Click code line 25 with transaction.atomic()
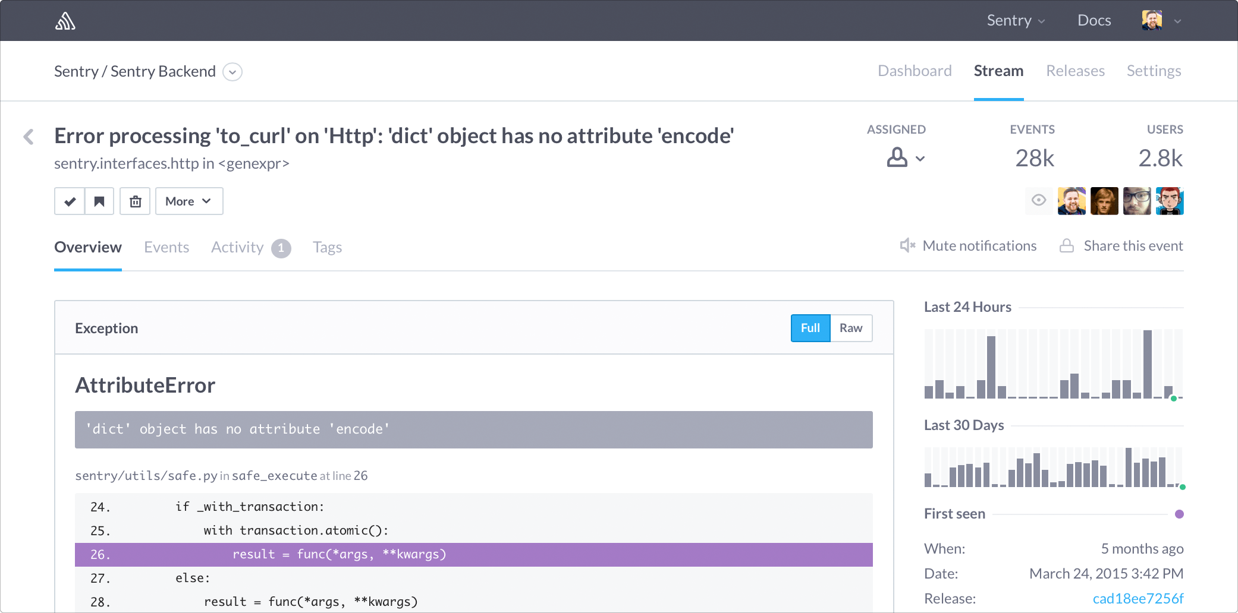The width and height of the screenshot is (1238, 613). (474, 530)
